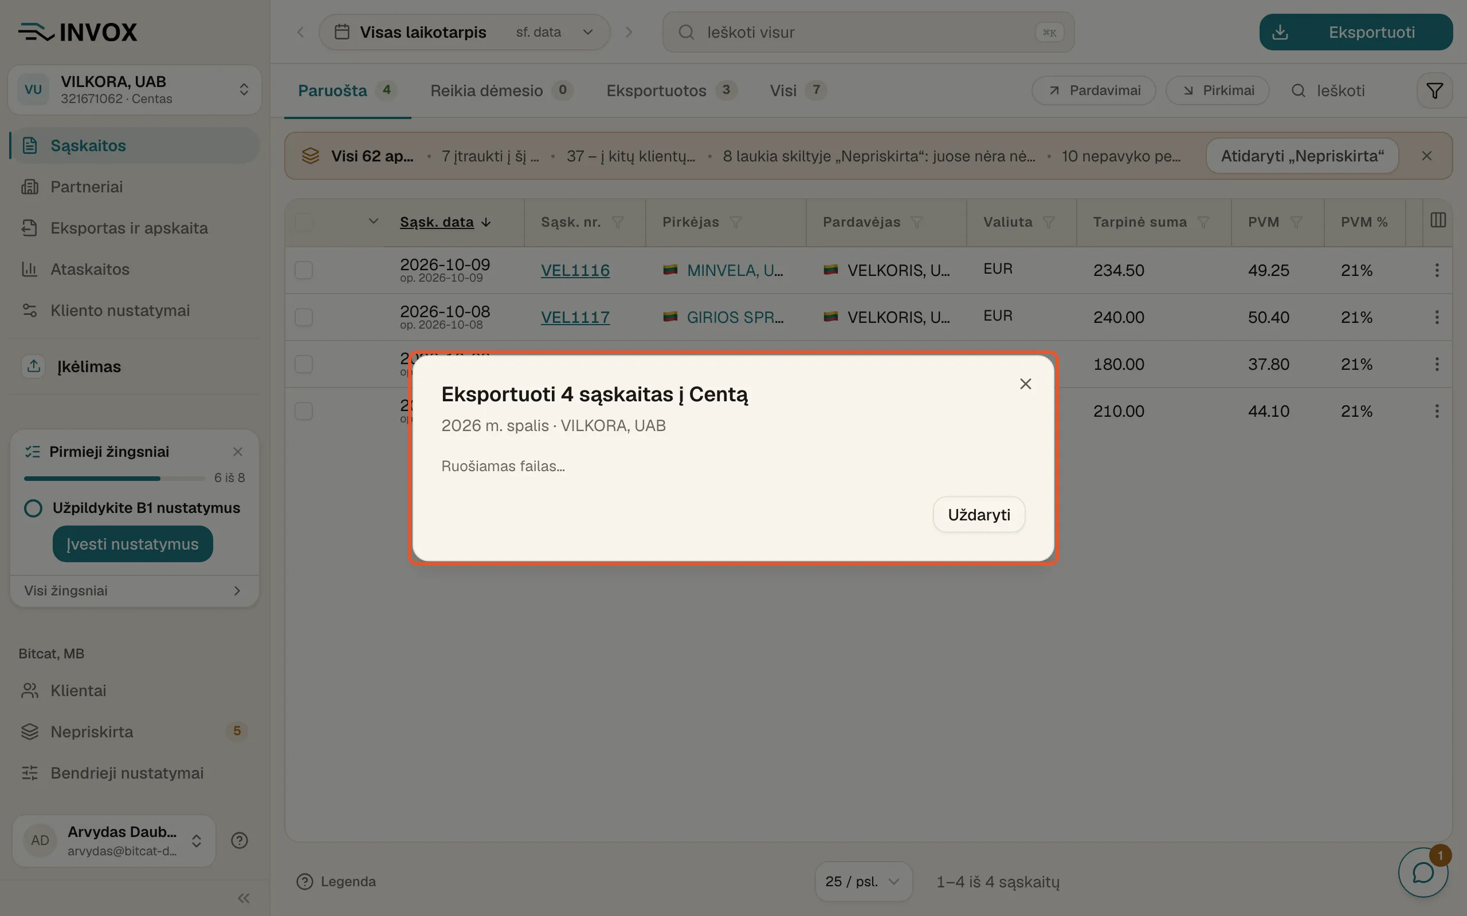Screen dimensions: 1467x916
Task: Open Nepriskirta with 5 badge
Action: (135, 732)
